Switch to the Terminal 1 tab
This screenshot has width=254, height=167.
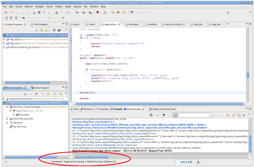point(89,109)
